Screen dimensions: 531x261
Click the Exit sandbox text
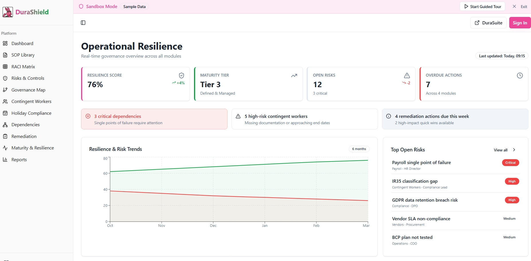[524, 7]
